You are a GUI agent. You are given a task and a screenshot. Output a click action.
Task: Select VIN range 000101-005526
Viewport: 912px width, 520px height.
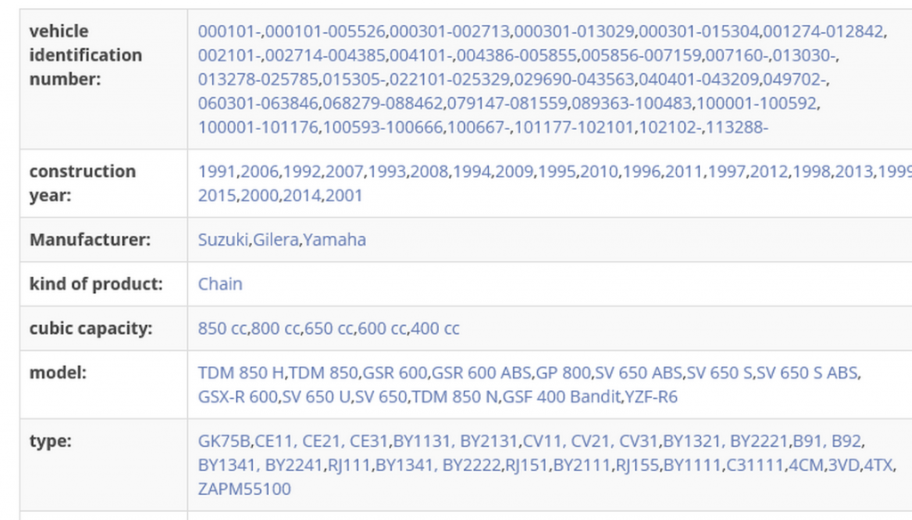point(325,31)
